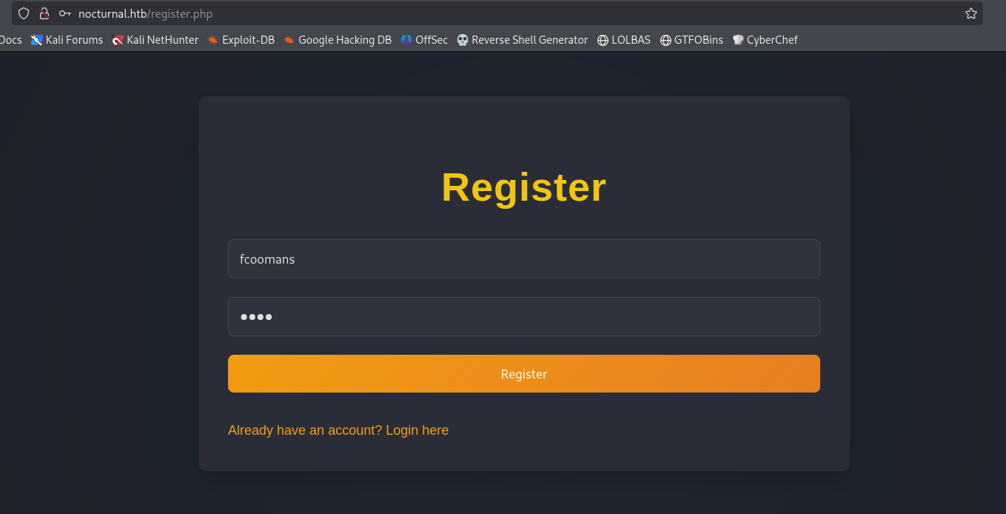Click the saved-logins key icon in address bar

point(65,13)
